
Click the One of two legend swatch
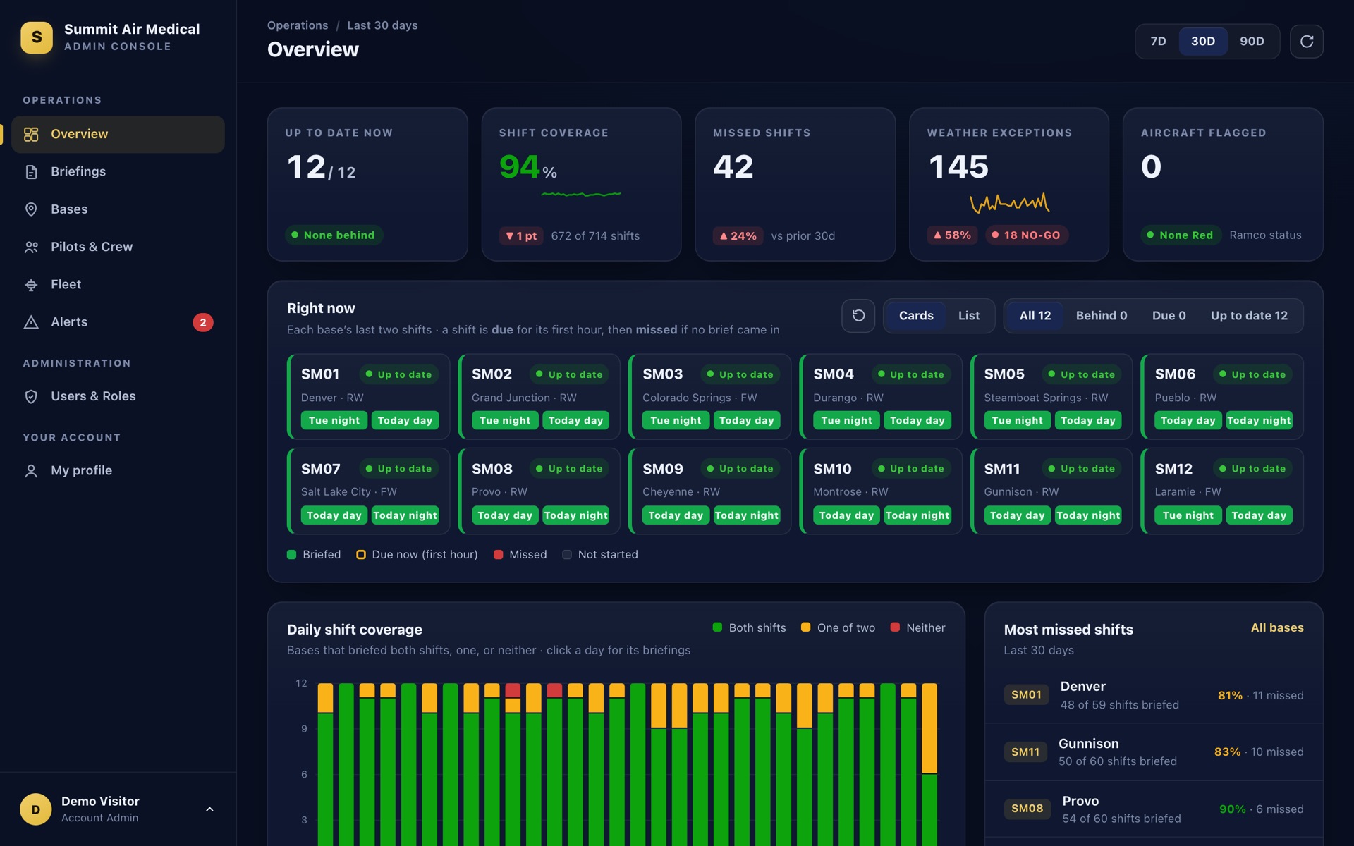805,627
